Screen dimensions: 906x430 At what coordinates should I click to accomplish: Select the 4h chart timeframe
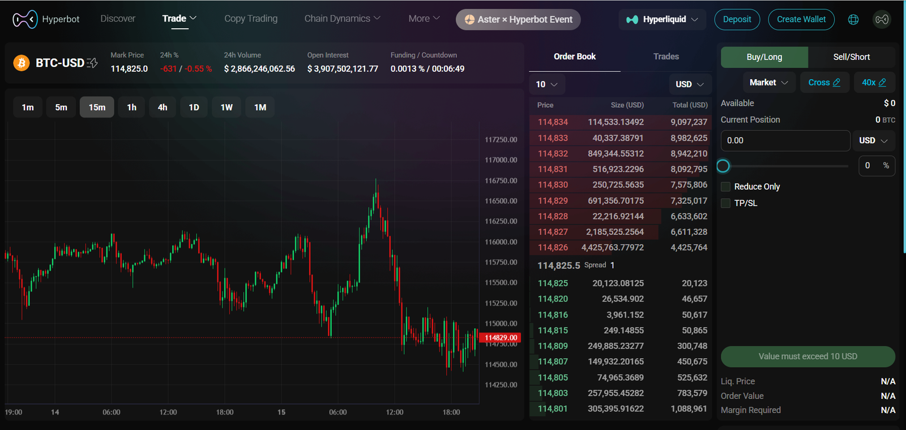[163, 107]
